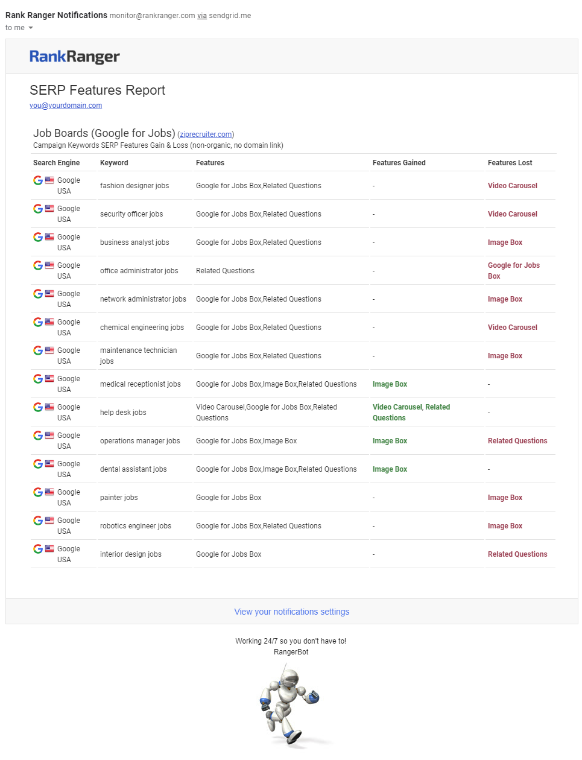Click the RangerBot robot image

tap(290, 705)
